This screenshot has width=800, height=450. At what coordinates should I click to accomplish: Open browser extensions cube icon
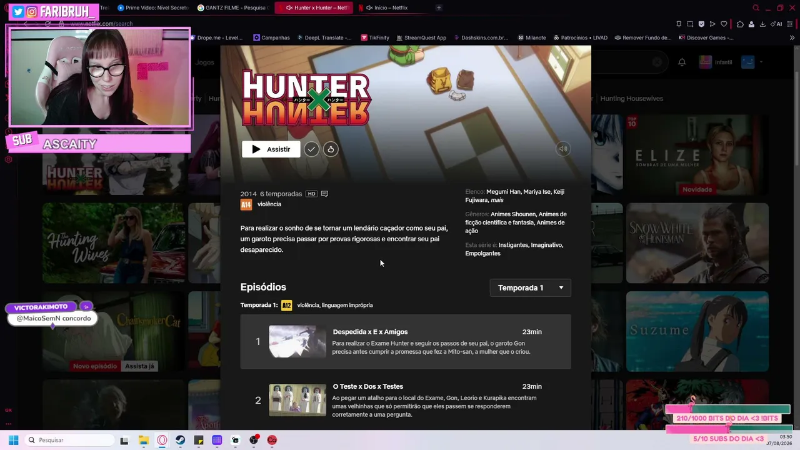coord(740,24)
